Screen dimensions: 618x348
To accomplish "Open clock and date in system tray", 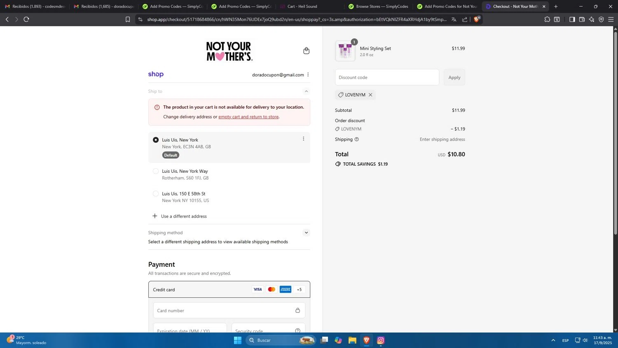I will (602, 340).
